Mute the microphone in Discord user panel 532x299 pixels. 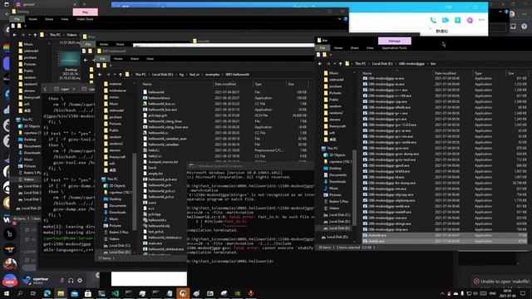point(62,281)
